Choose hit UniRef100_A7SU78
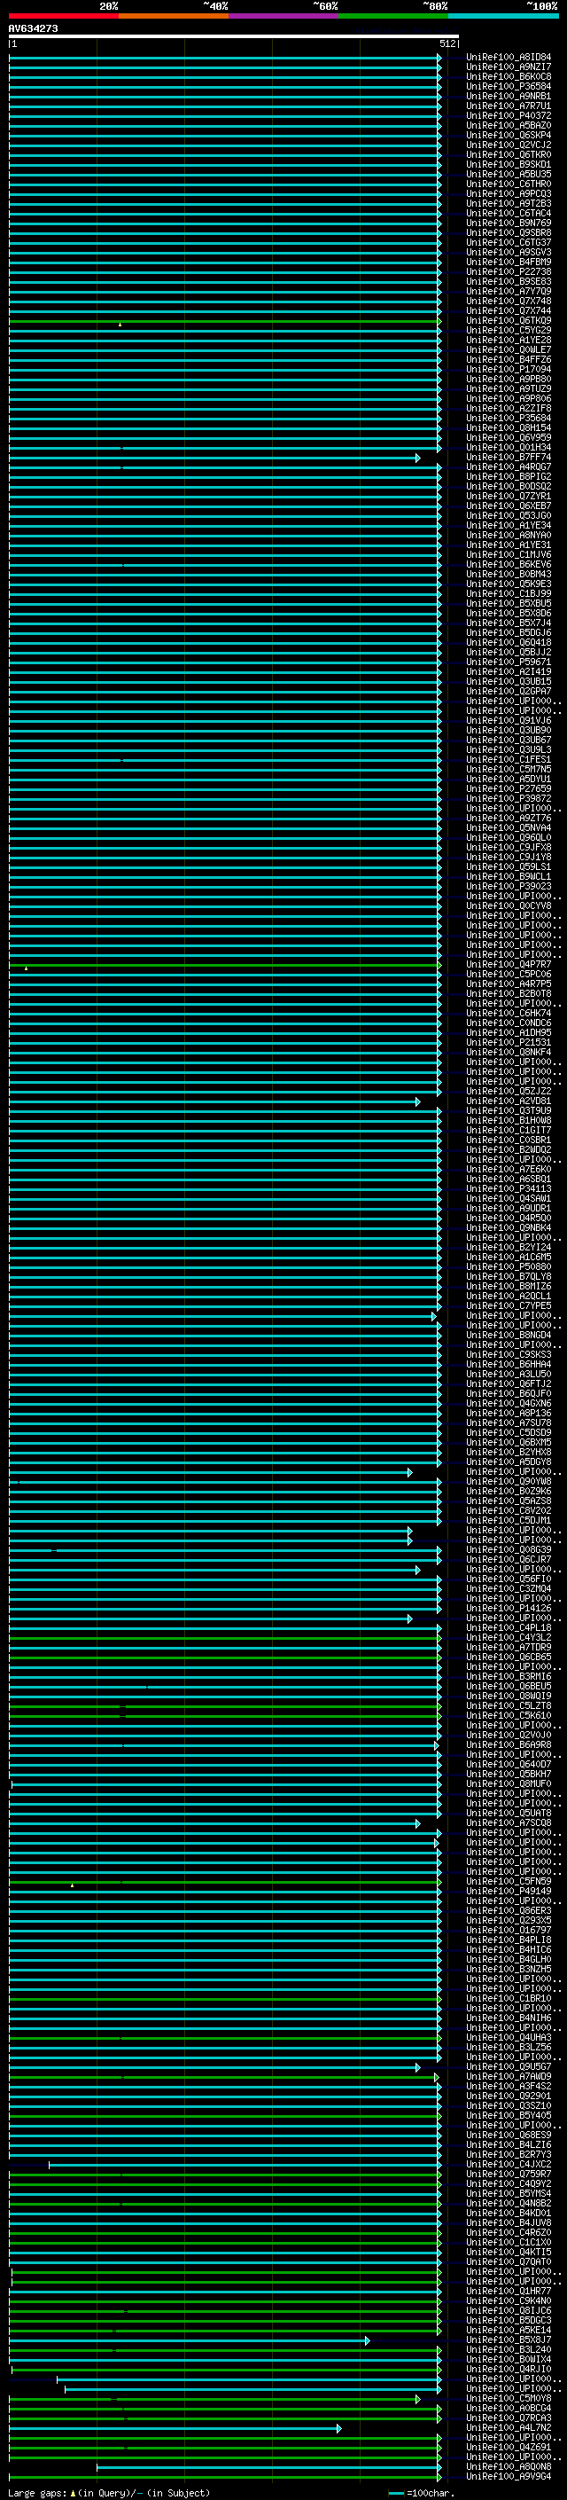Image resolution: width=567 pixels, height=2500 pixels. 509,1422
